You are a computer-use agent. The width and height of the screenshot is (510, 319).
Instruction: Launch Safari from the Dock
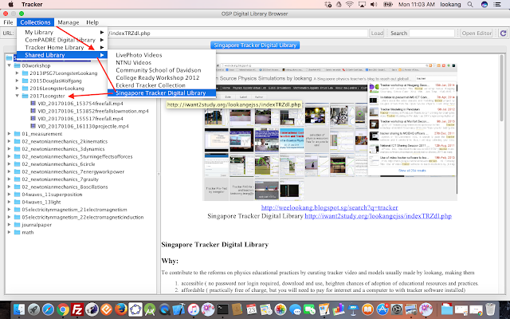coord(48,309)
